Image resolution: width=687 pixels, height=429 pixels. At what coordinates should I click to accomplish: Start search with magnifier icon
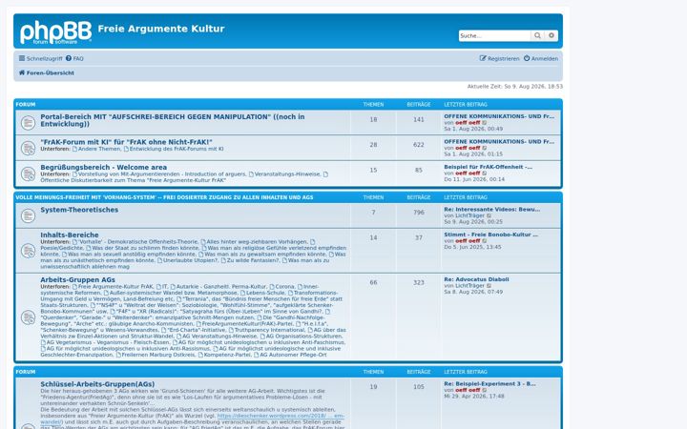[x=537, y=35]
